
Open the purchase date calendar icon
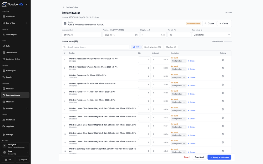click(136, 35)
